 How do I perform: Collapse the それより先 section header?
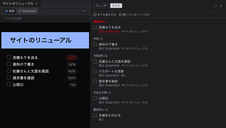coord(102,93)
